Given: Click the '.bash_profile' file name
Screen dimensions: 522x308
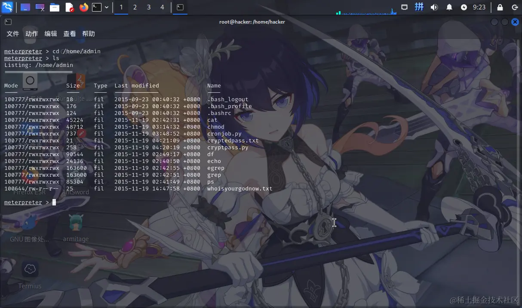Looking at the screenshot, I should 230,106.
